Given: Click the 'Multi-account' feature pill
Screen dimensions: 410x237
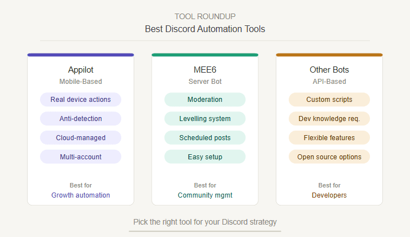Looking at the screenshot, I should tap(81, 156).
